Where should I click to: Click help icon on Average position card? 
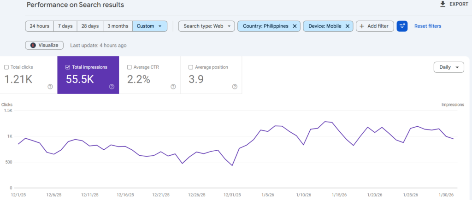pyautogui.click(x=235, y=87)
